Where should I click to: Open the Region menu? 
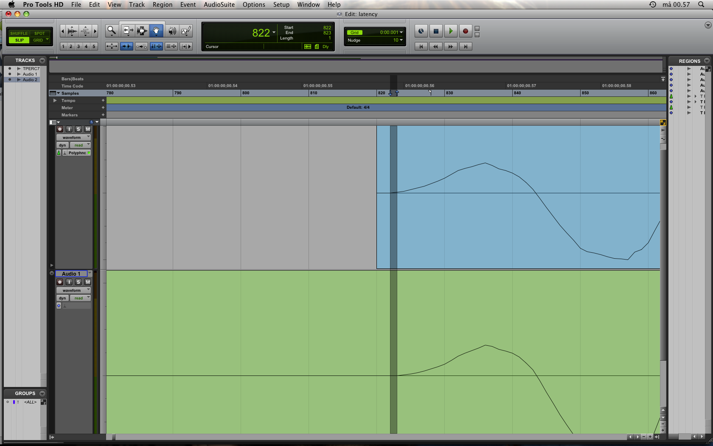163,5
